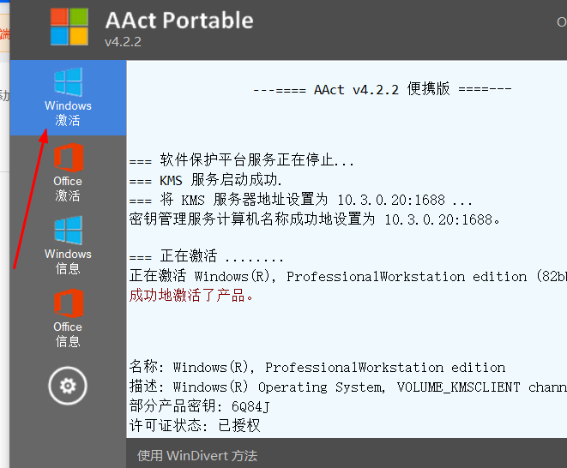This screenshot has width=567, height=468.
Task: Click the AAct Portable title text
Action: click(179, 21)
